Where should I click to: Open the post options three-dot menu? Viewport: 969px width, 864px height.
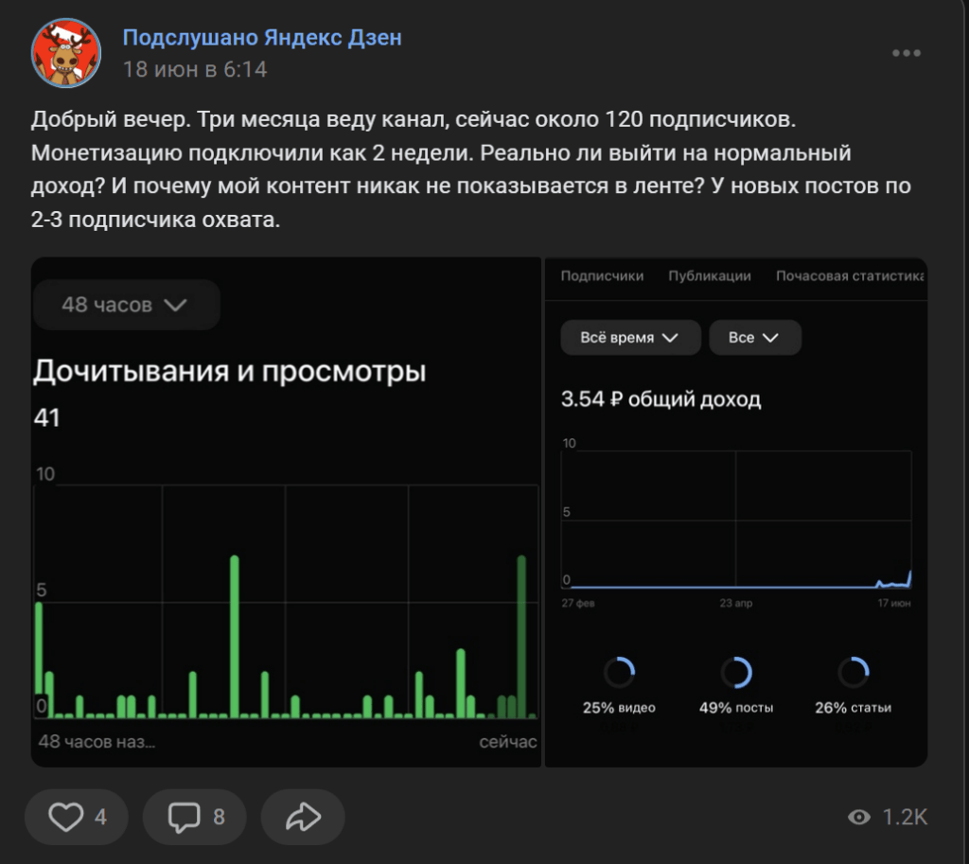[x=906, y=53]
